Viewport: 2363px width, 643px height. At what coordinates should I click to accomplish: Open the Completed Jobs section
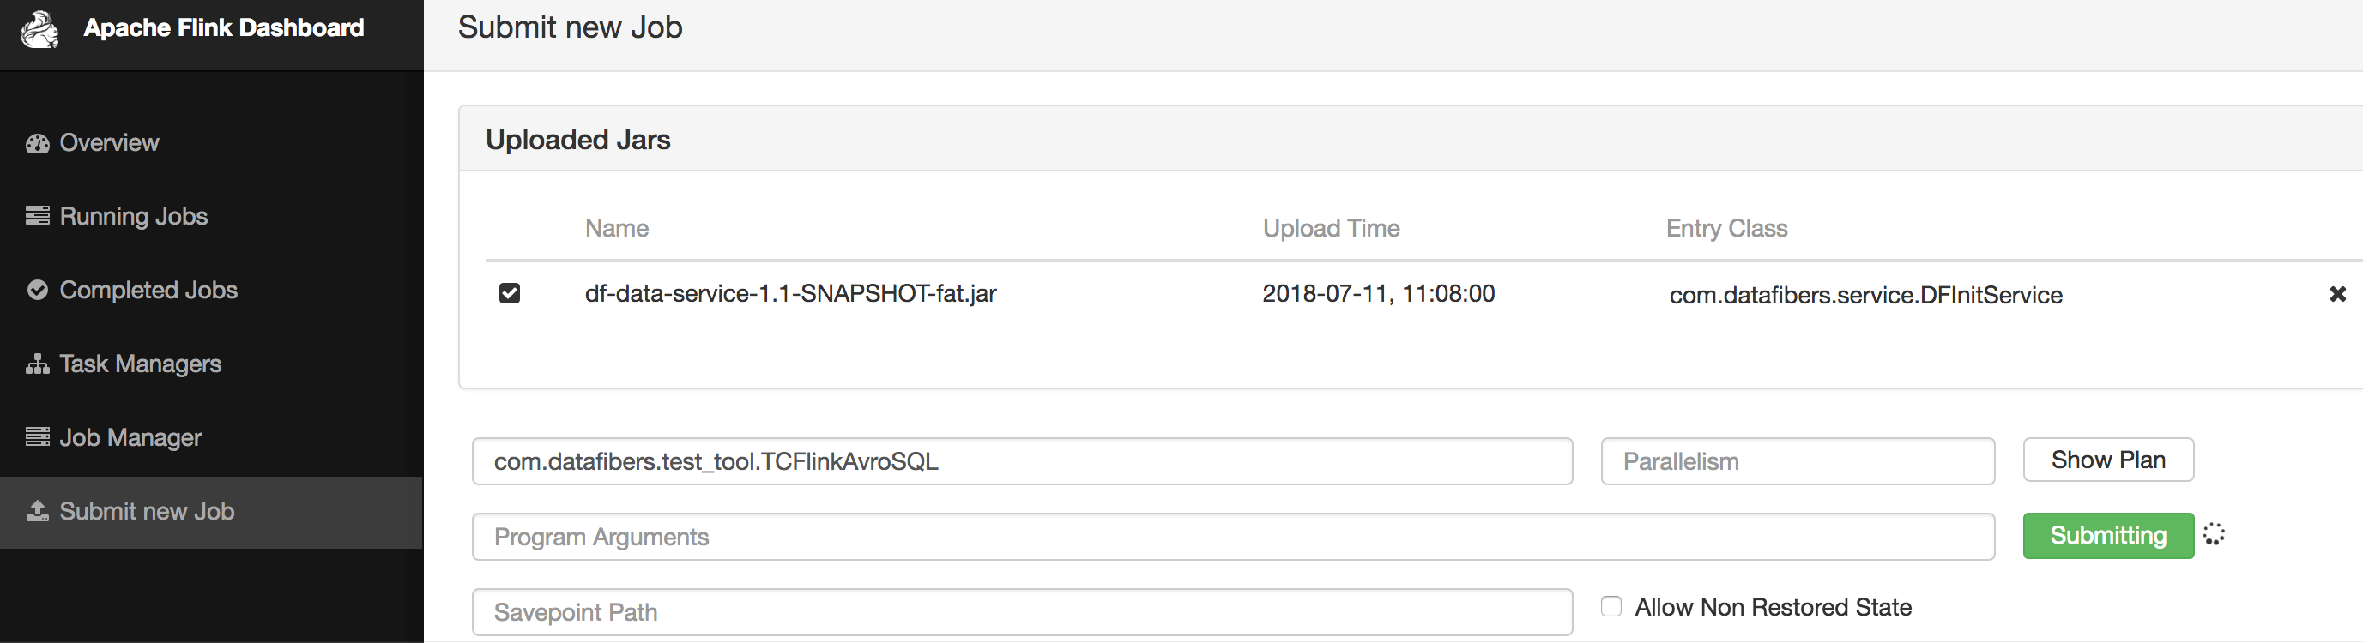point(148,291)
